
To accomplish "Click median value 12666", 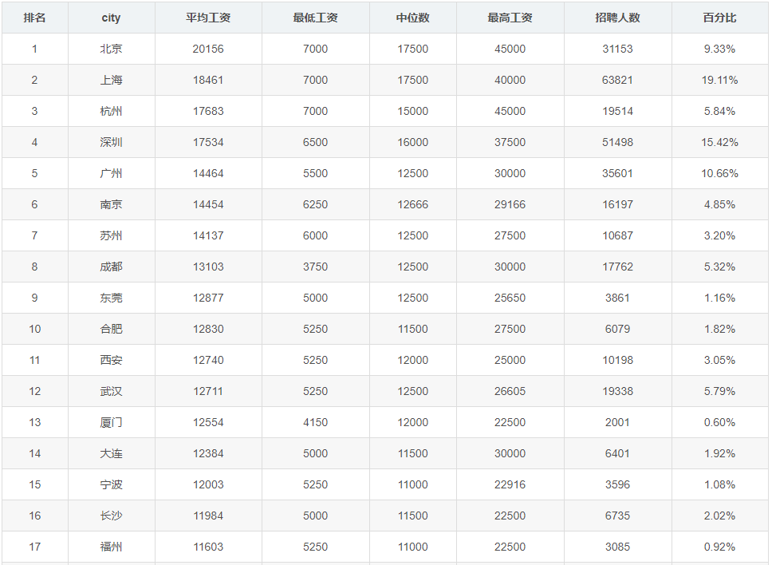I will click(412, 204).
